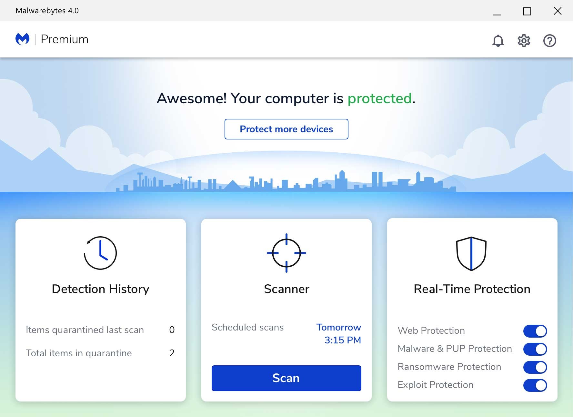
Task: Open notifications via the bell icon
Action: tap(497, 41)
